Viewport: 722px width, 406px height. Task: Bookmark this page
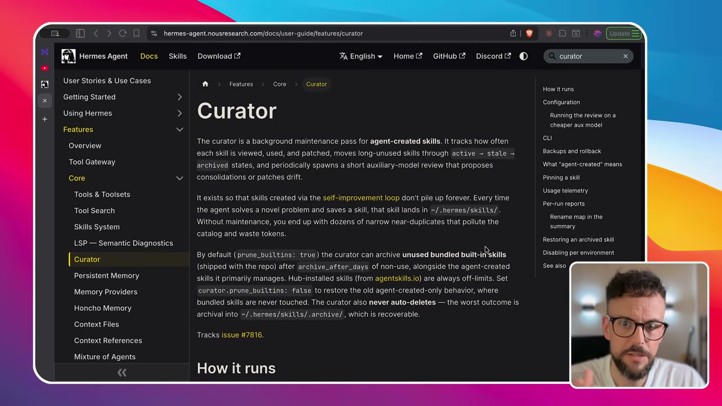136,33
